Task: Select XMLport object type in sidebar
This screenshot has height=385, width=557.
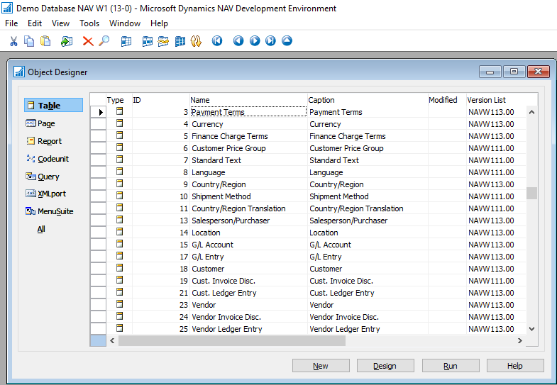Action: (46, 194)
